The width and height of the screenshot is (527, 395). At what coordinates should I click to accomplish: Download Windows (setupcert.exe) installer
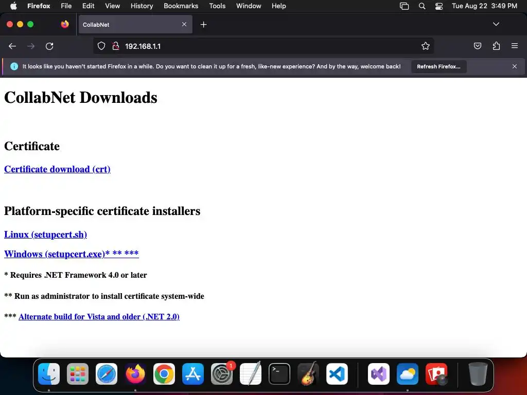pyautogui.click(x=71, y=254)
